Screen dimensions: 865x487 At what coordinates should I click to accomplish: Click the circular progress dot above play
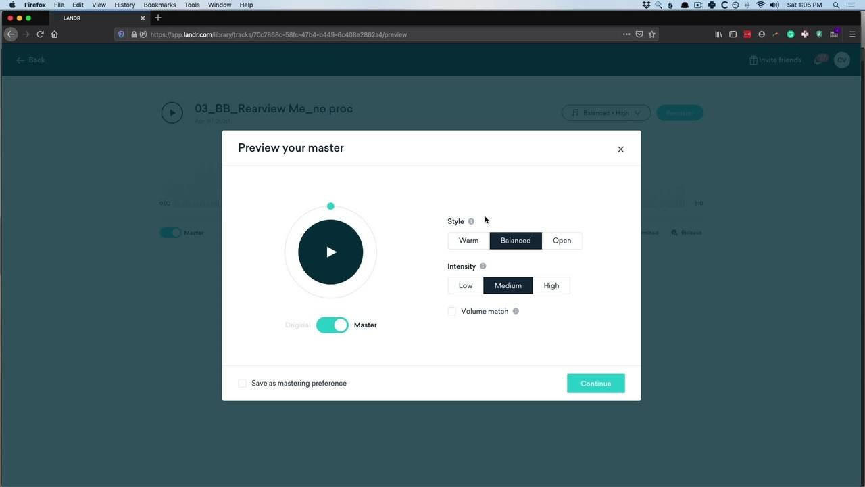[x=330, y=206]
